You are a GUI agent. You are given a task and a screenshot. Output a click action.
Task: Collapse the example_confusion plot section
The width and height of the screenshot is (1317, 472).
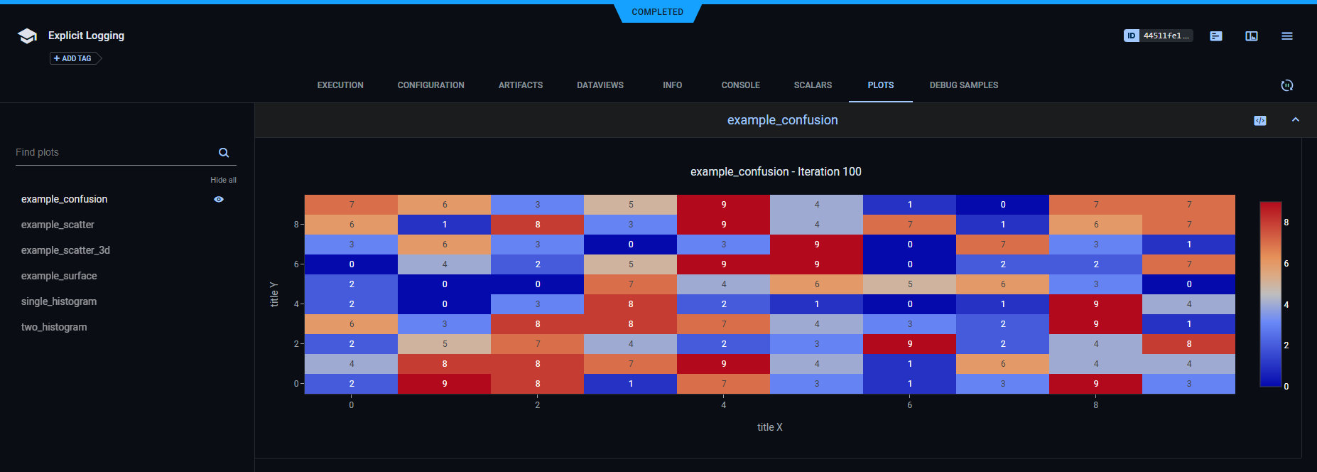(x=1296, y=120)
